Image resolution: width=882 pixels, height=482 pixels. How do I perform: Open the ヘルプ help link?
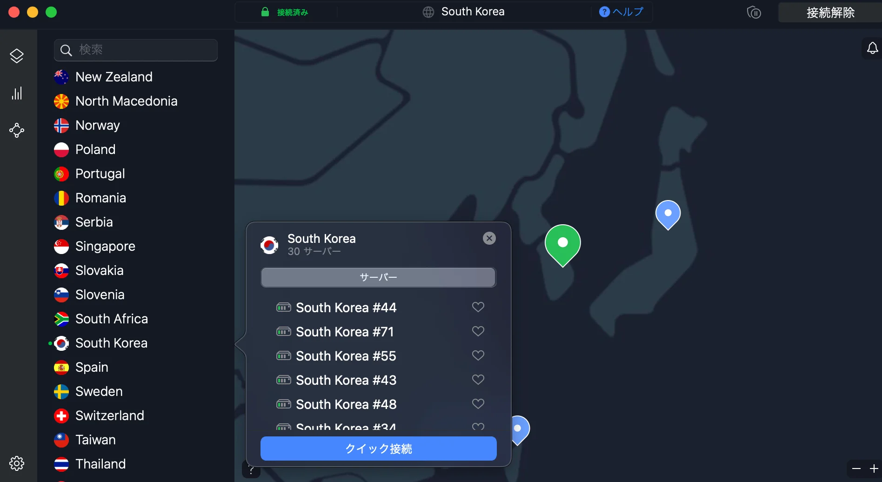(621, 12)
